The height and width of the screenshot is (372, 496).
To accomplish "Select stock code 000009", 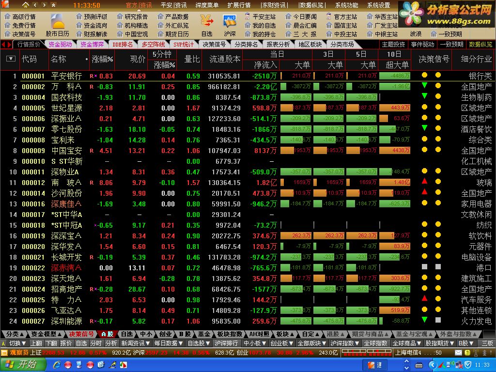I will tap(33, 151).
